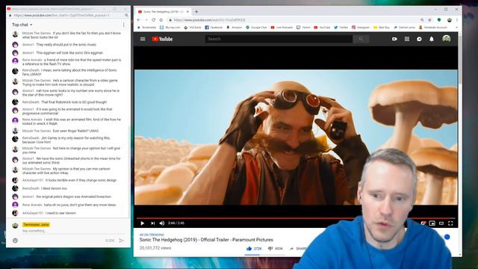This screenshot has width=478, height=269.
Task: Open the Bookmarks folder in the bookmarks bar
Action: click(147, 28)
